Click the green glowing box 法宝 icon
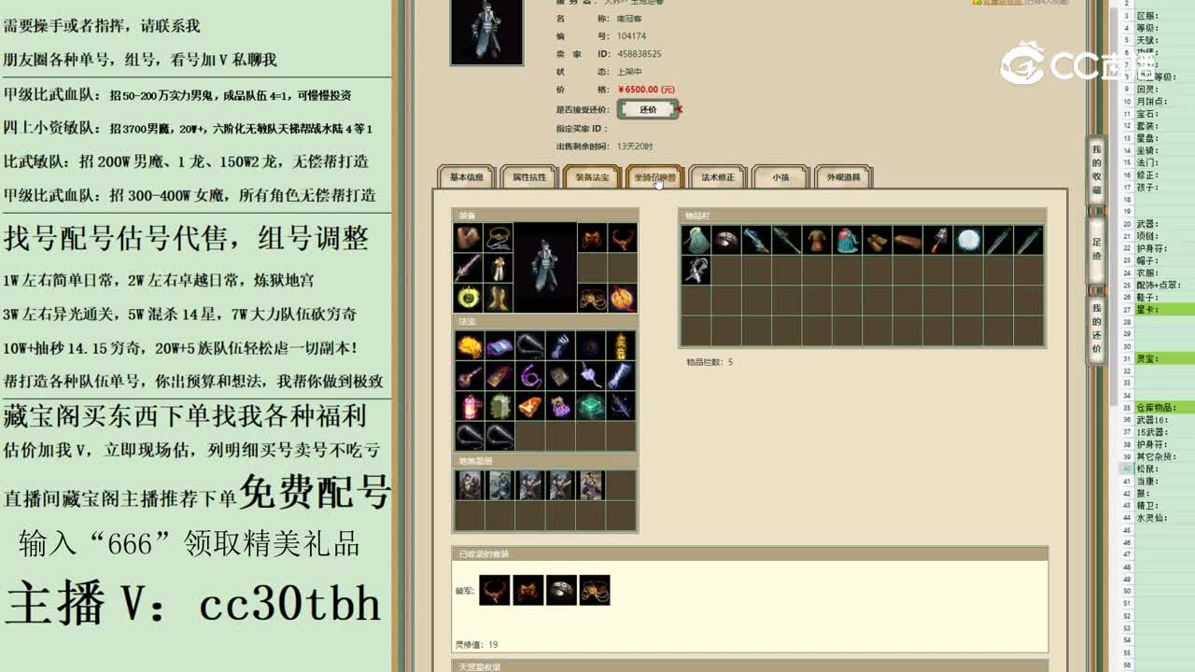 pos(590,406)
